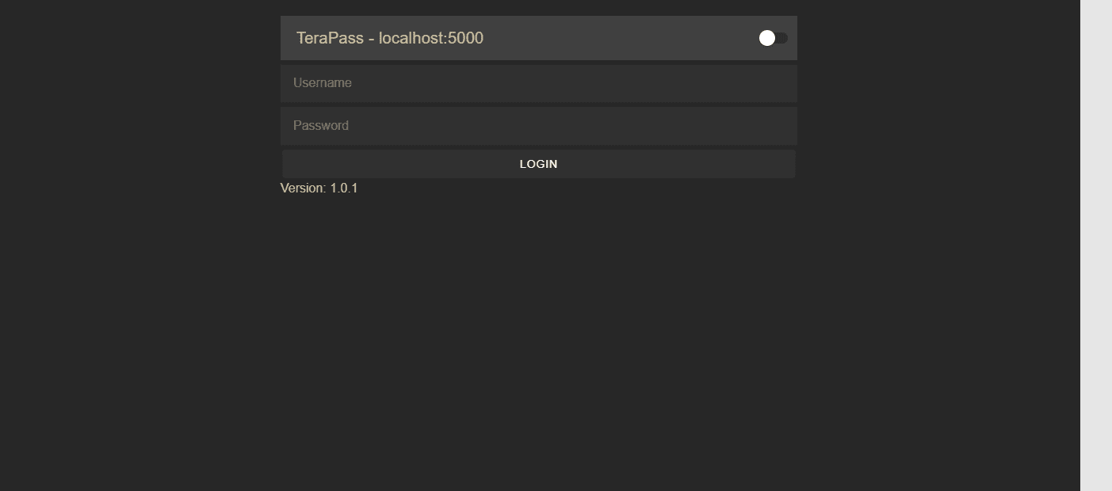Click the dark track of the header toggle
The height and width of the screenshot is (491, 1112).
click(781, 38)
